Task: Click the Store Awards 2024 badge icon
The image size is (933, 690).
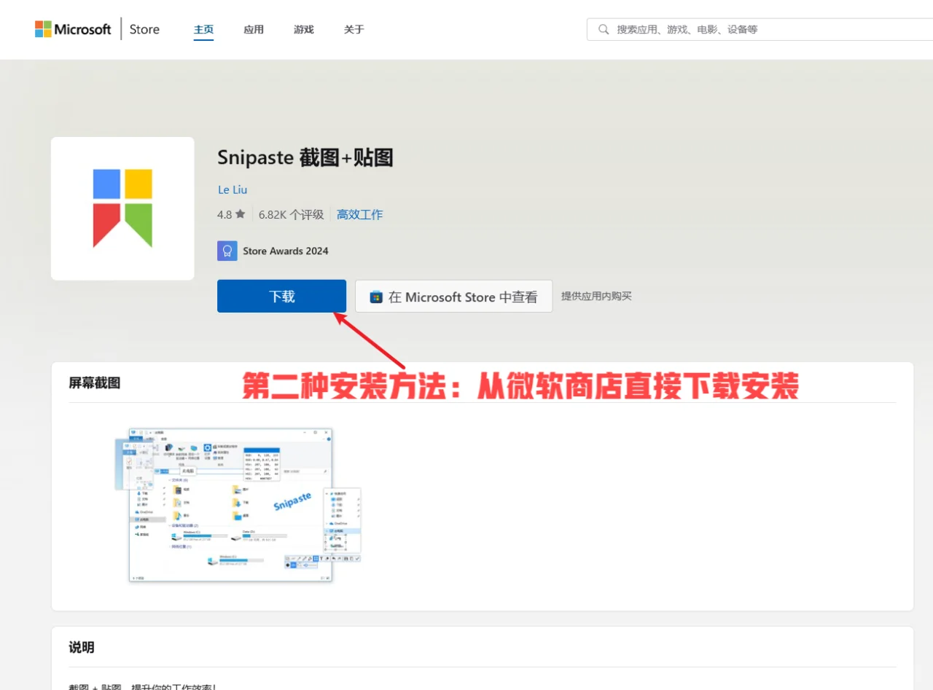Action: coord(227,250)
